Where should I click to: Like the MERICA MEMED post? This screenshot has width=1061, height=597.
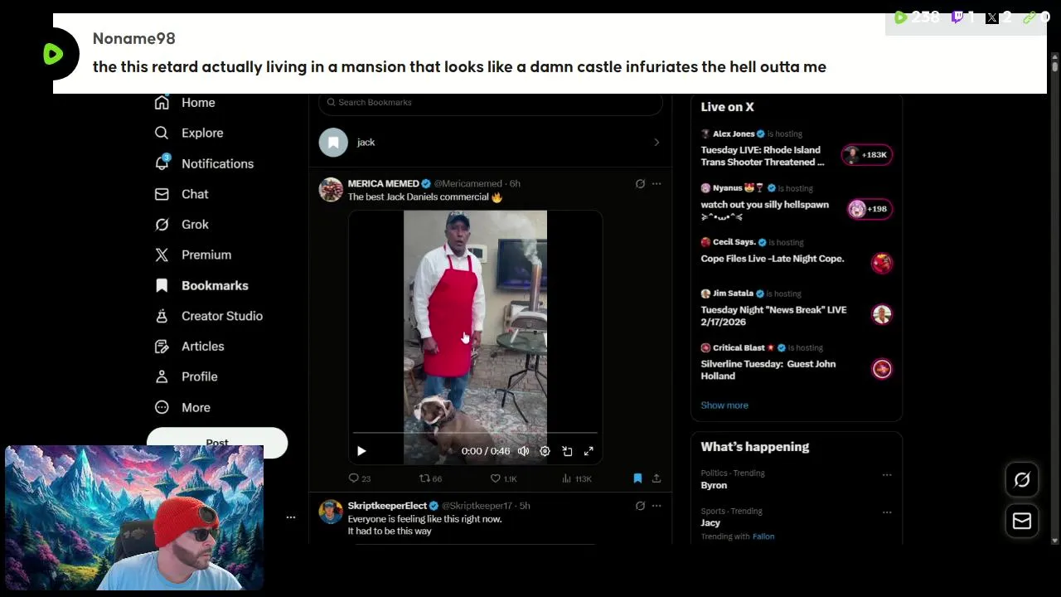[x=496, y=478]
